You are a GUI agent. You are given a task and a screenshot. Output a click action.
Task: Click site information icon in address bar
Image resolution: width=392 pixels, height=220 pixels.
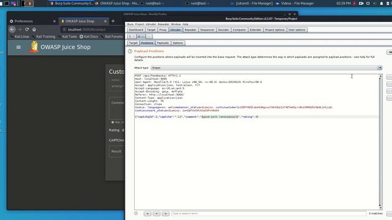tap(64, 29)
